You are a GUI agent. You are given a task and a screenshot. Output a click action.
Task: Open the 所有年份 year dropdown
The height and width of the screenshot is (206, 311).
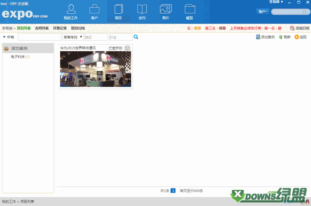tap(73, 37)
